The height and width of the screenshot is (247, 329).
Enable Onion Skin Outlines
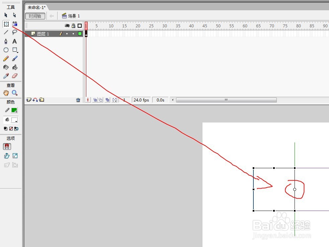101,100
